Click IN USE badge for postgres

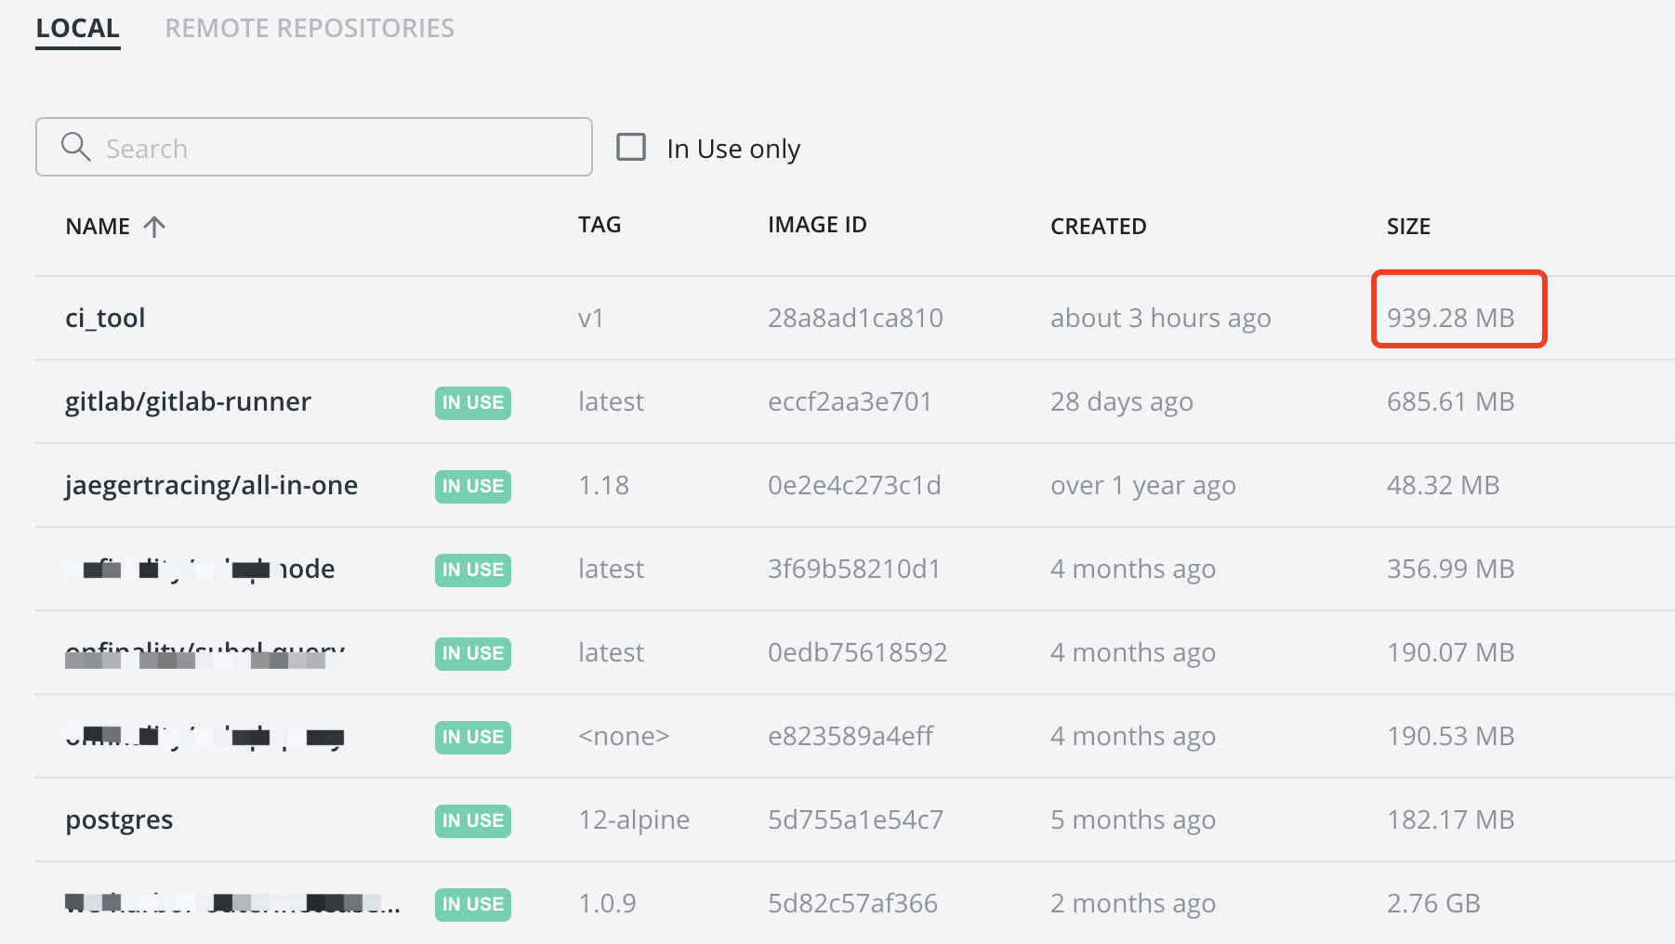(472, 820)
